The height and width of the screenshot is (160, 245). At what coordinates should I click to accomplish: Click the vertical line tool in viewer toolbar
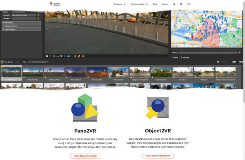click(x=50, y=56)
